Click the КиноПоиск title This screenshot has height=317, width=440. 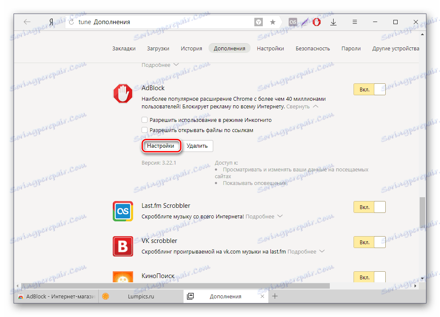158,276
